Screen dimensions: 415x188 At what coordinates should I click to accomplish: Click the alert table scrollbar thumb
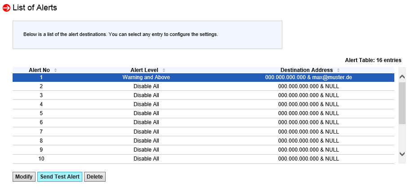pyautogui.click(x=402, y=103)
